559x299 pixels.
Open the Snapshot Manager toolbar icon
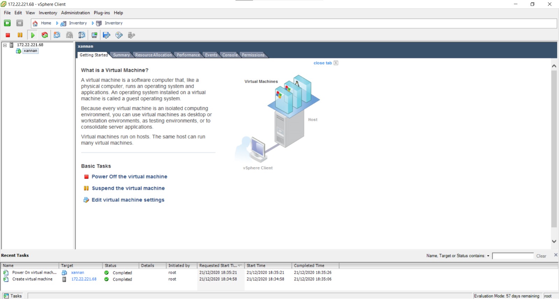82,35
